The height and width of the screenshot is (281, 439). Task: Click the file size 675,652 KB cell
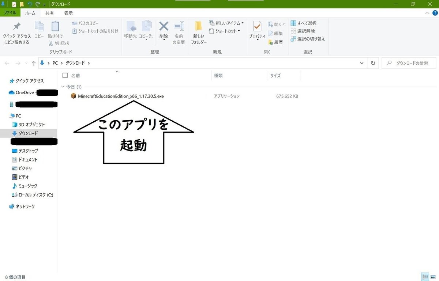tap(287, 96)
